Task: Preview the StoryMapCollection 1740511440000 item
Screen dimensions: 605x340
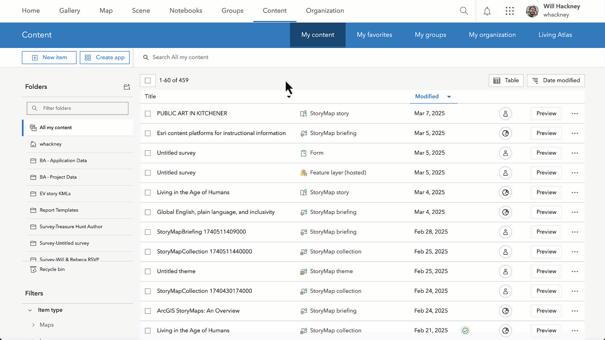Action: [x=546, y=252]
